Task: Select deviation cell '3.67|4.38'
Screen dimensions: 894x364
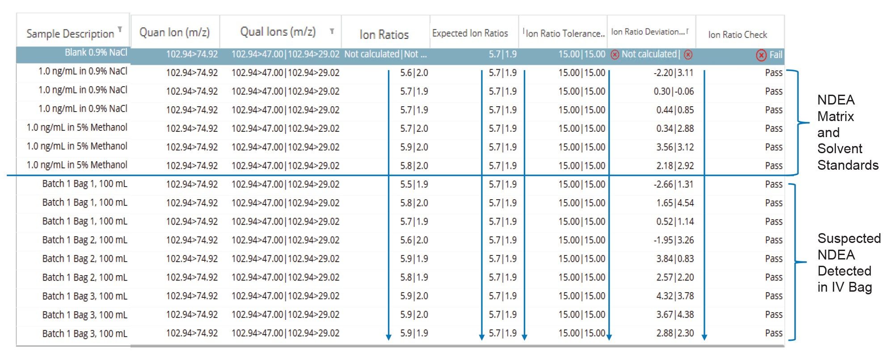Action: coord(675,315)
